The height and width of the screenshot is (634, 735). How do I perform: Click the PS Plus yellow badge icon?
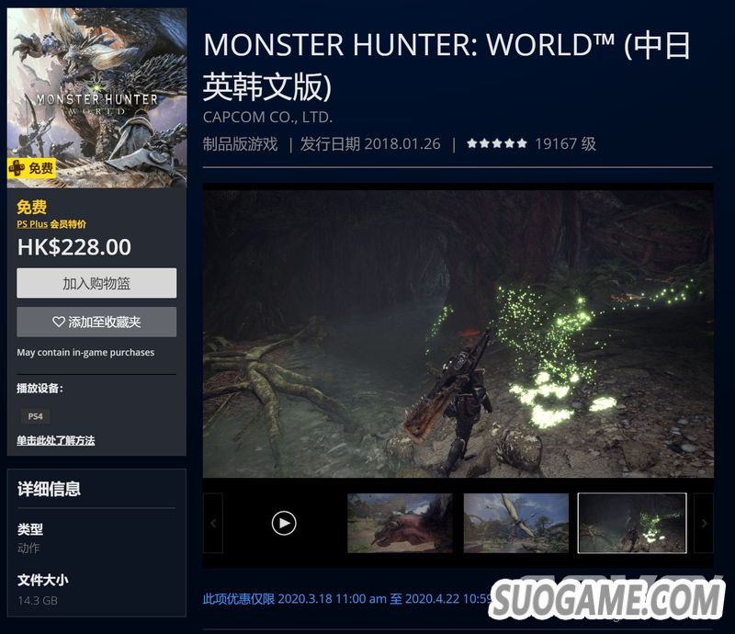(x=17, y=168)
